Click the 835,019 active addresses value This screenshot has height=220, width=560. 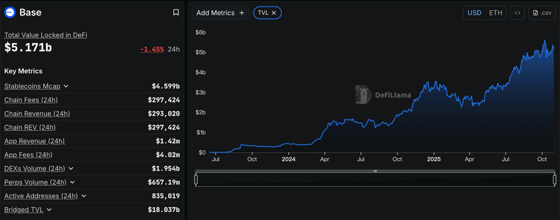click(166, 196)
